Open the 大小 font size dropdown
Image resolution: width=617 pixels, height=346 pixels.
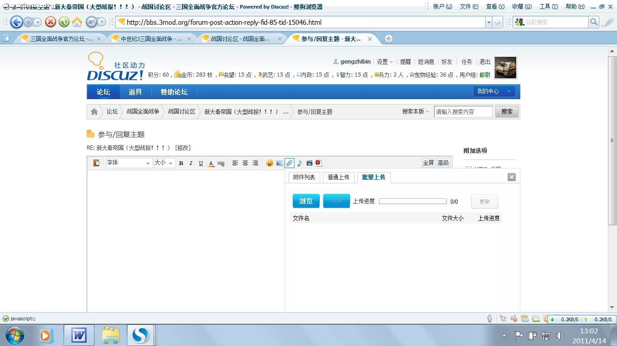click(x=163, y=163)
